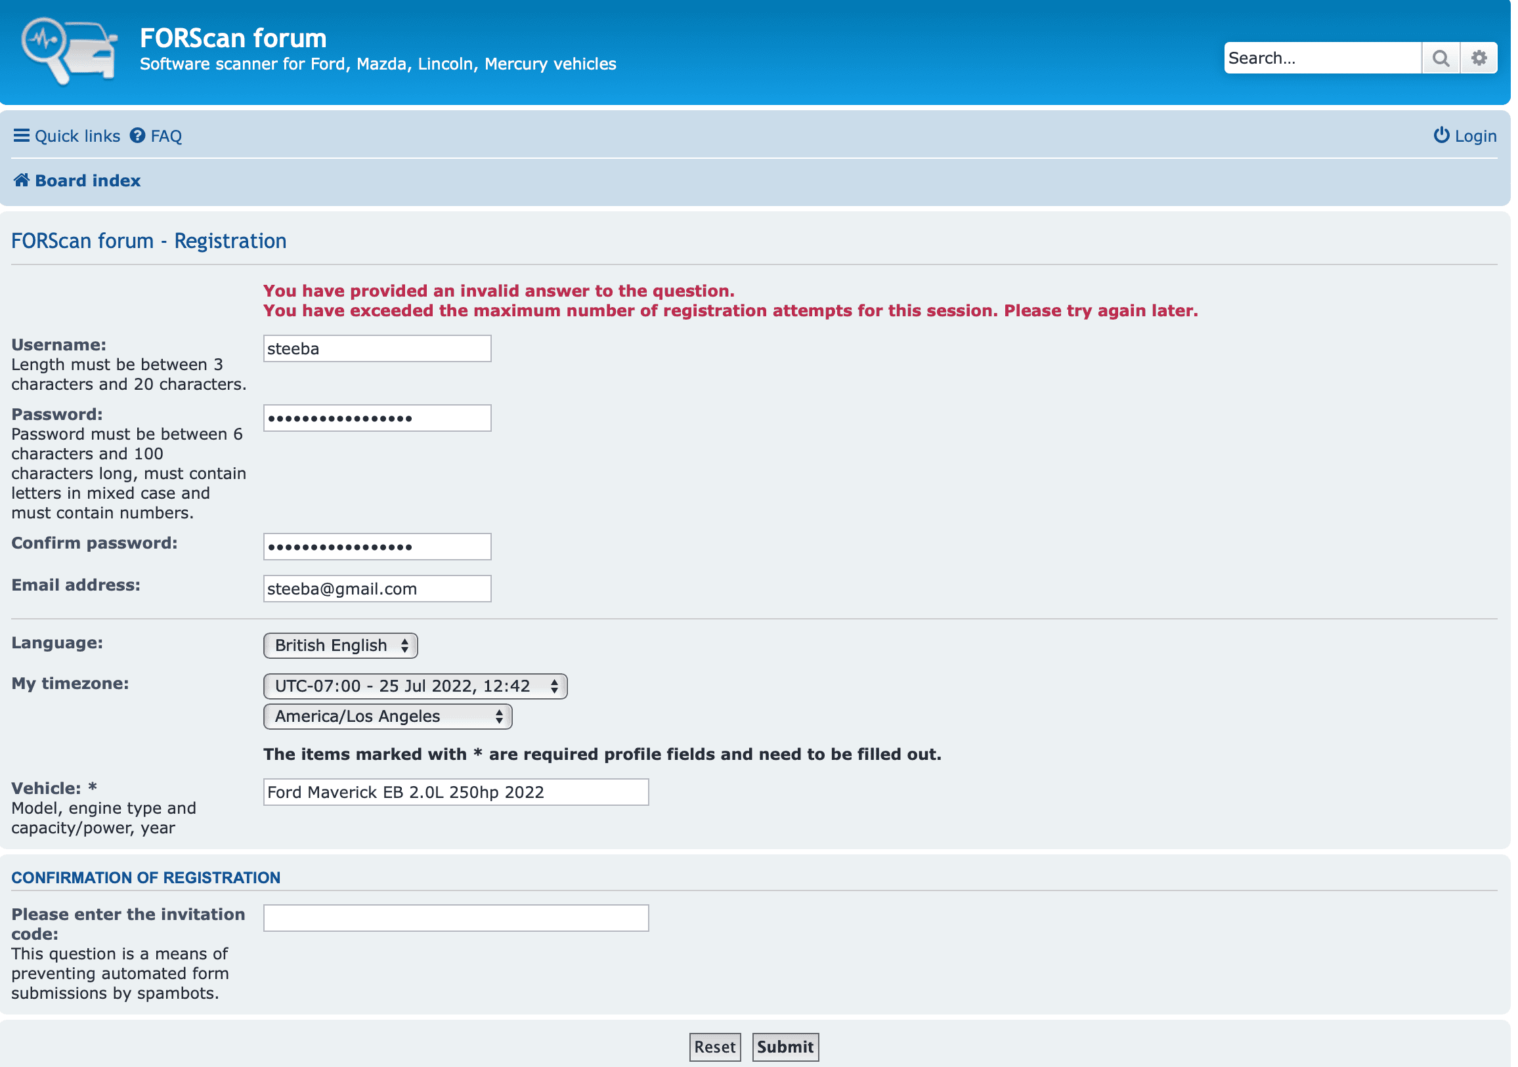Click the spambots explanation text

(x=120, y=974)
